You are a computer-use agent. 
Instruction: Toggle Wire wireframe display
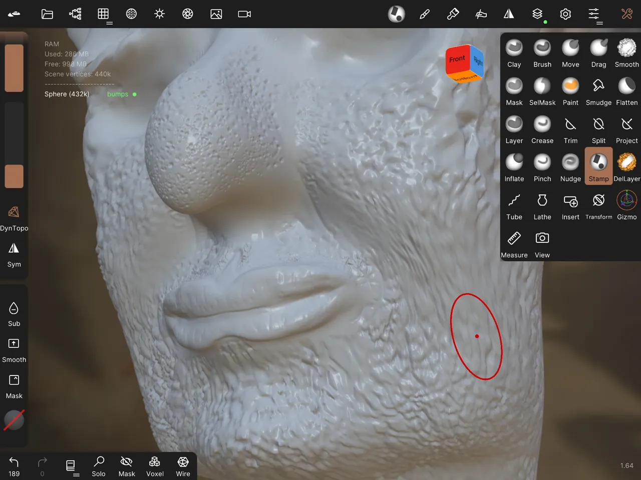click(x=183, y=466)
